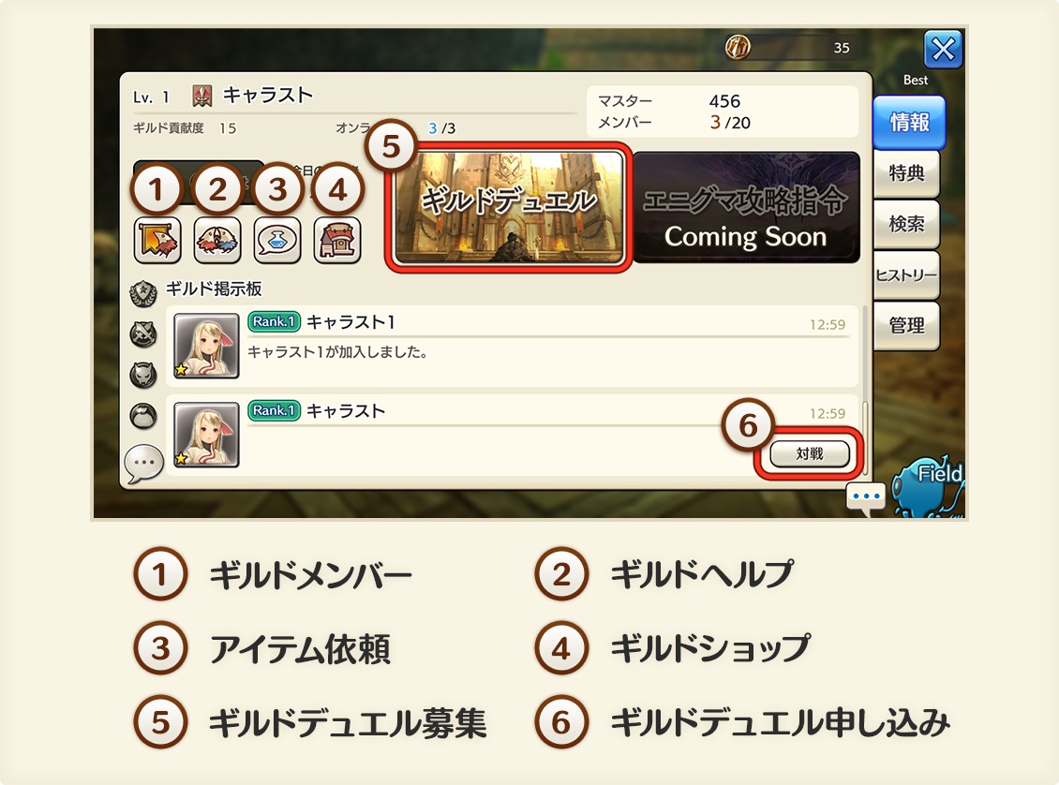Image resolution: width=1059 pixels, height=785 pixels.
Task: Open the Guild Members flag icon
Action: tap(157, 240)
